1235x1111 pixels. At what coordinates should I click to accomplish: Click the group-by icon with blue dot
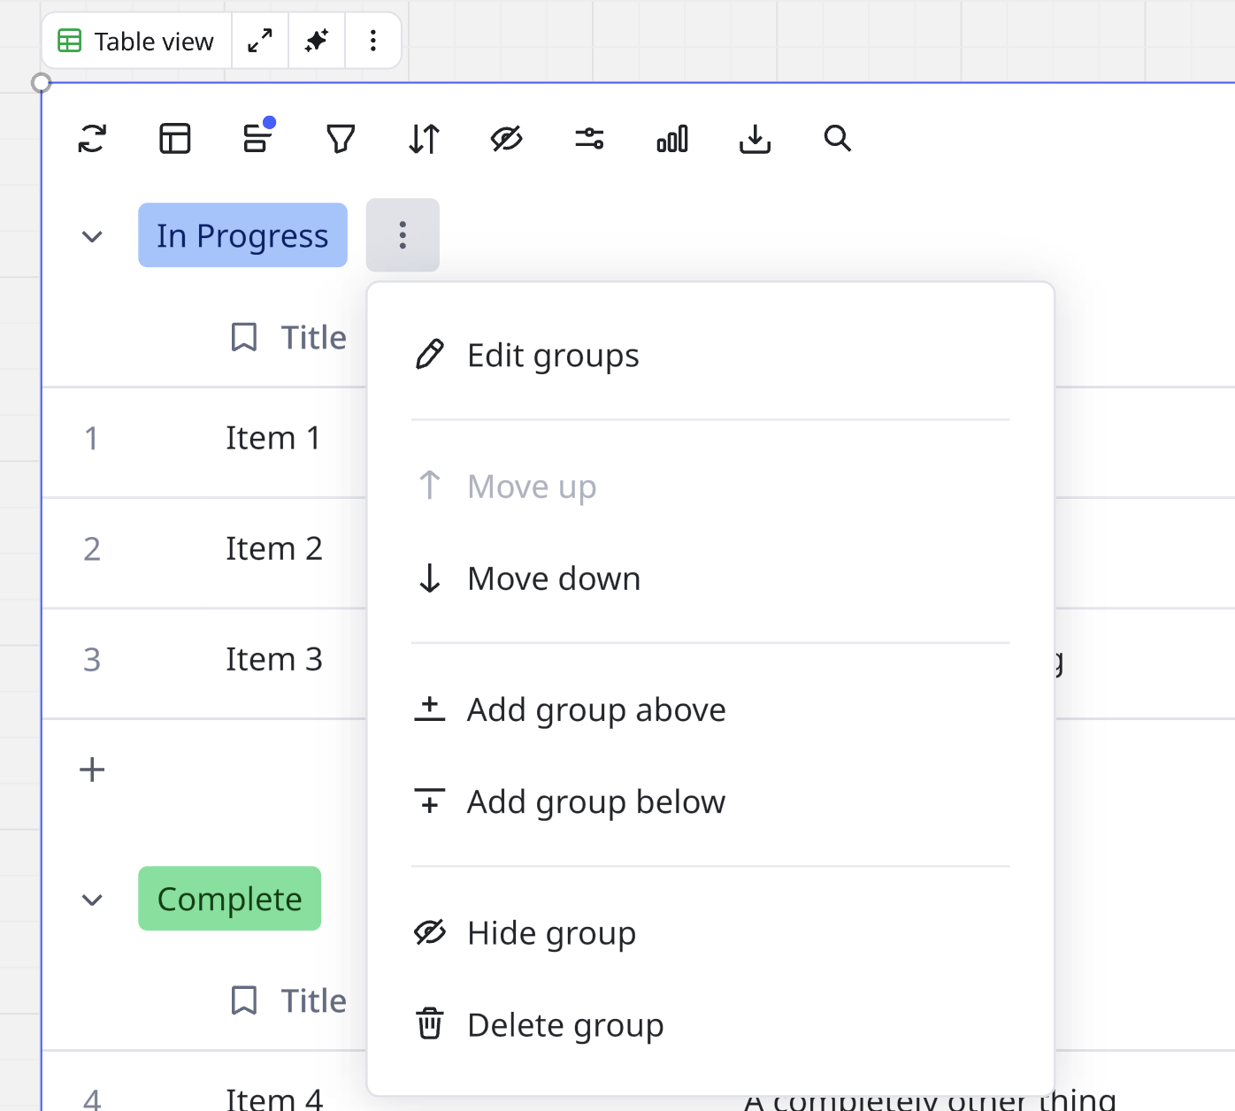[x=257, y=139]
